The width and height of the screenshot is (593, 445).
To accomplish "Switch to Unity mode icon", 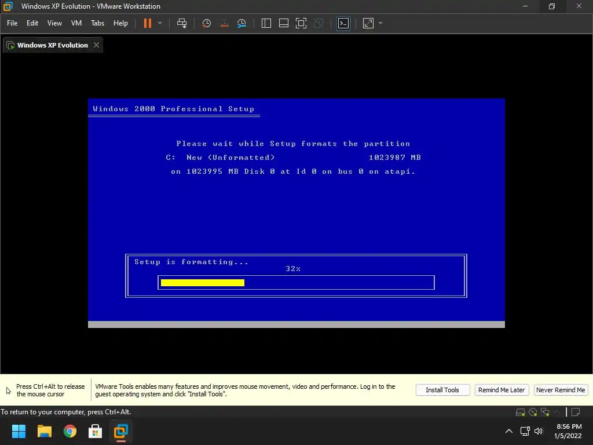I will tap(319, 23).
